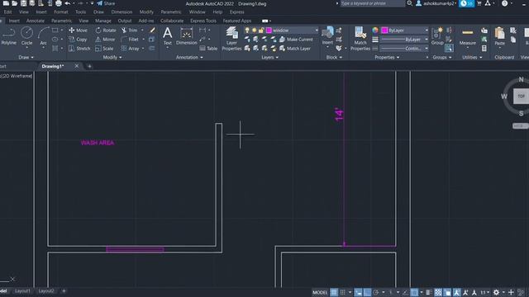This screenshot has width=529, height=297.
Task: Click the Share button
Action: [x=106, y=3]
